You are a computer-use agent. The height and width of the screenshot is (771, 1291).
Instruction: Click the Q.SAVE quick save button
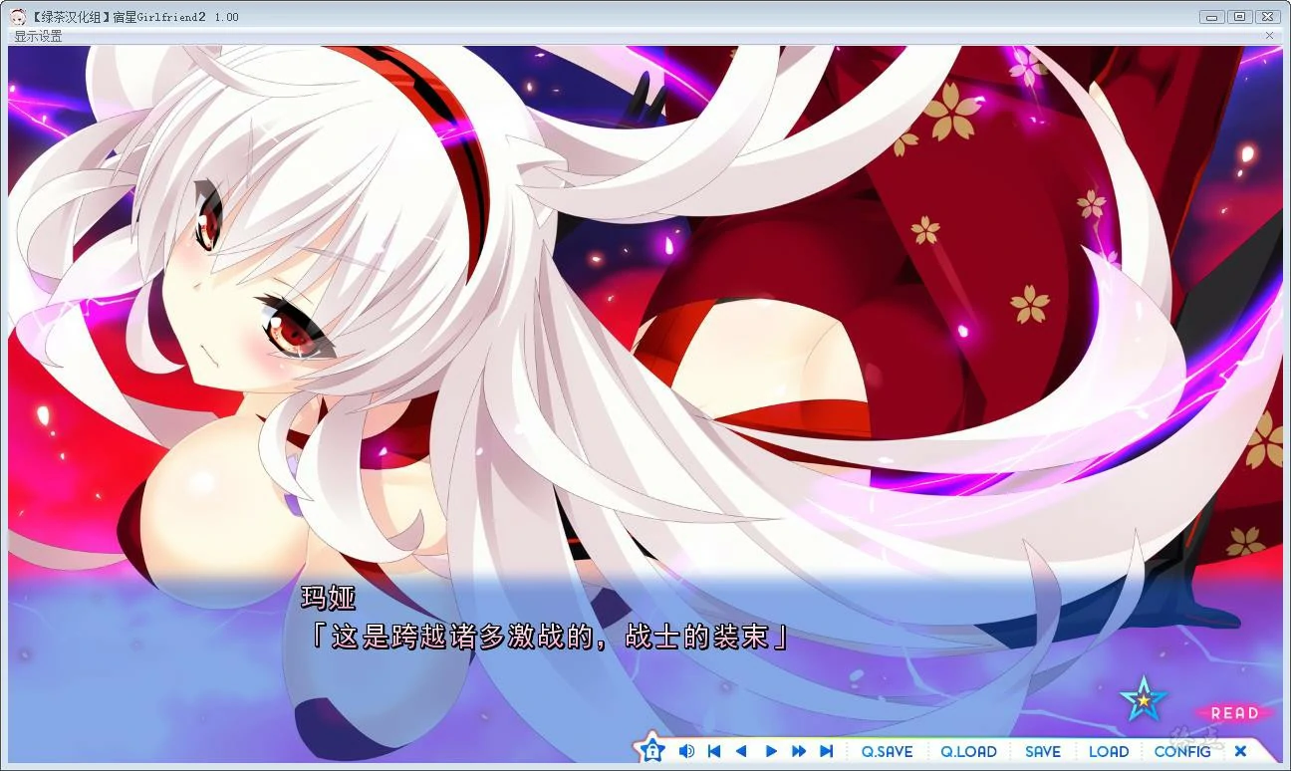(887, 752)
